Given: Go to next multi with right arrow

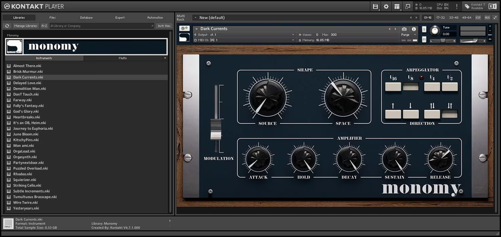Looking at the screenshot, I should tap(416, 18).
